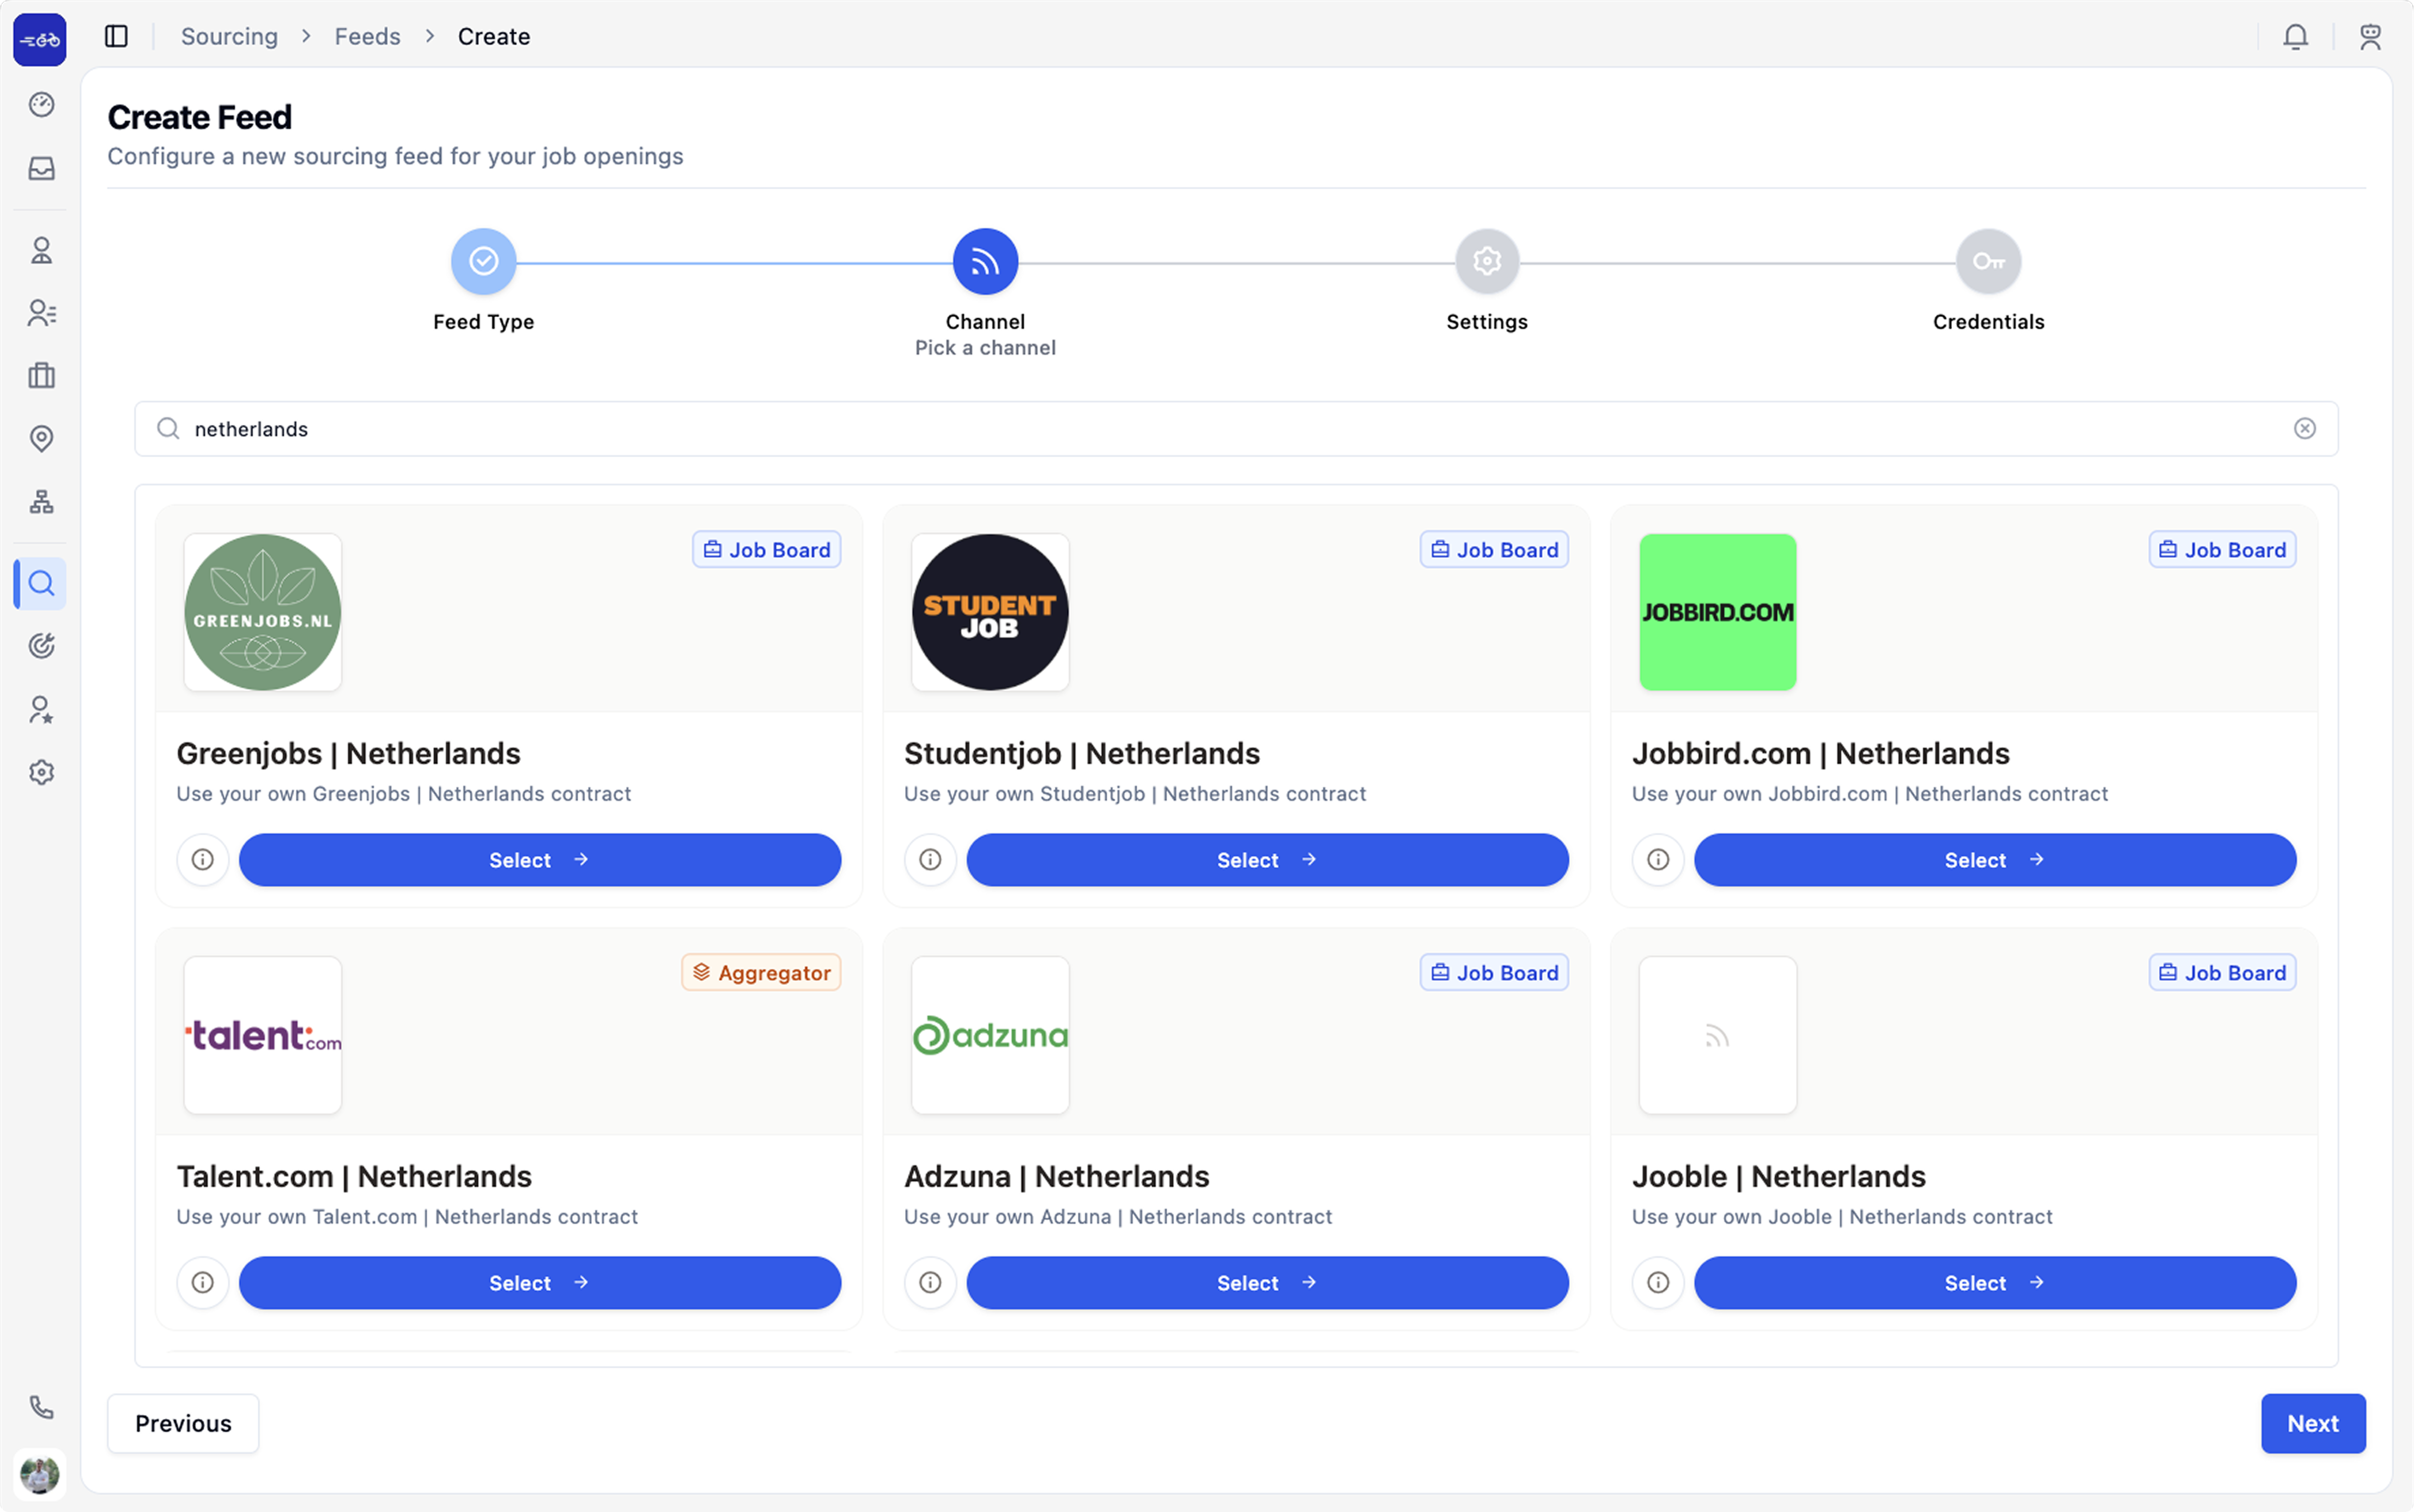Show info for Jobbird.com | Netherlands
This screenshot has width=2414, height=1512.
point(1659,860)
